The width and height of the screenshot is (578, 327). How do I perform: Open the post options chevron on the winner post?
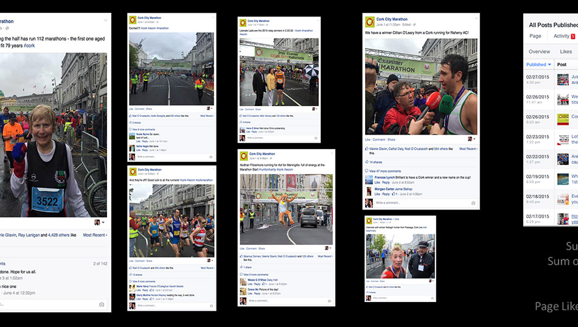[475, 18]
